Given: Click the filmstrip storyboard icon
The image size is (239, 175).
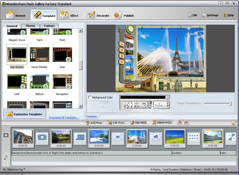Looking at the screenshot, I should [x=6, y=135].
